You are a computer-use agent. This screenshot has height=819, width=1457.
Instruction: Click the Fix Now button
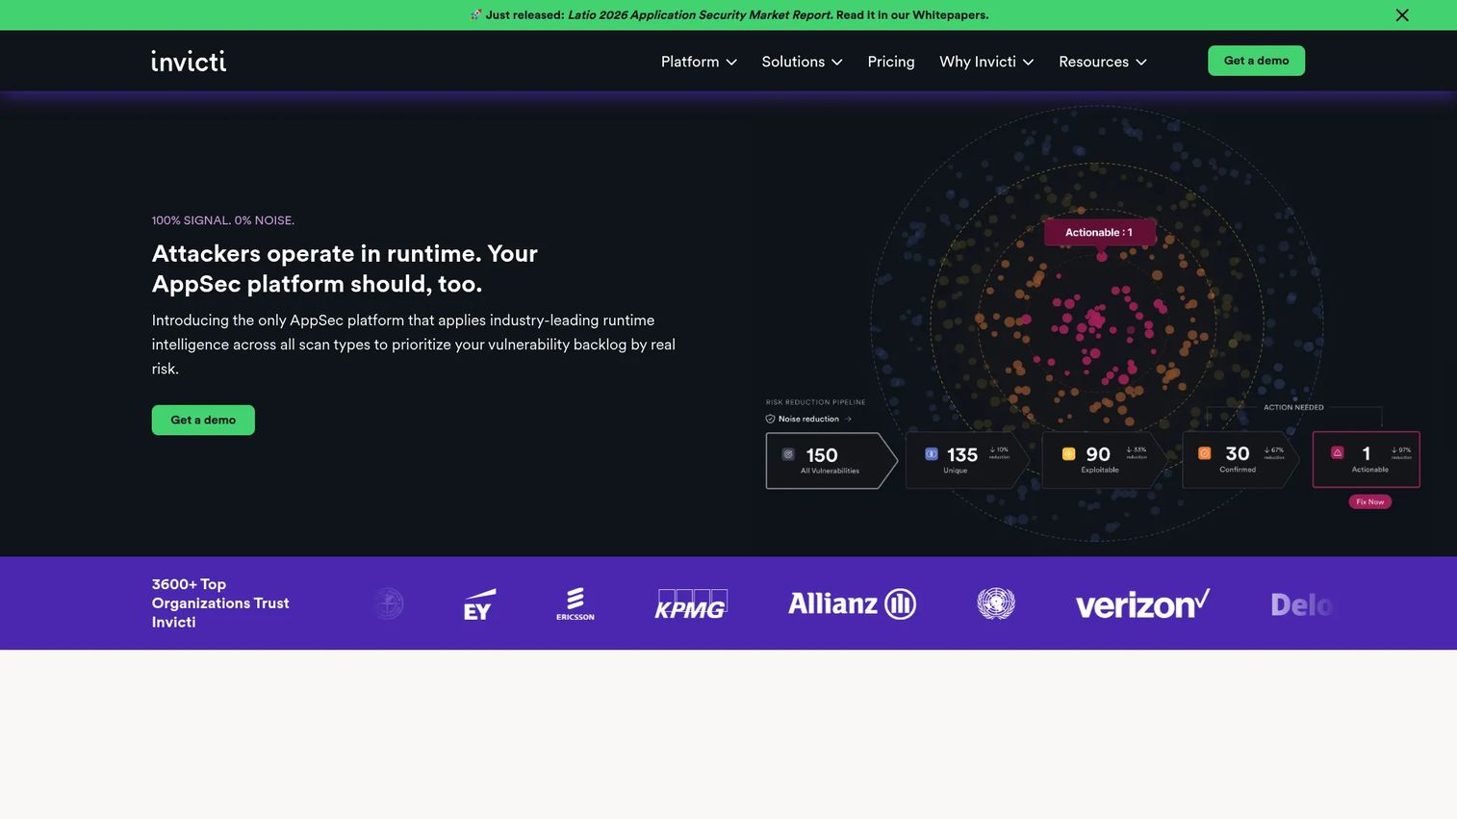(1369, 501)
